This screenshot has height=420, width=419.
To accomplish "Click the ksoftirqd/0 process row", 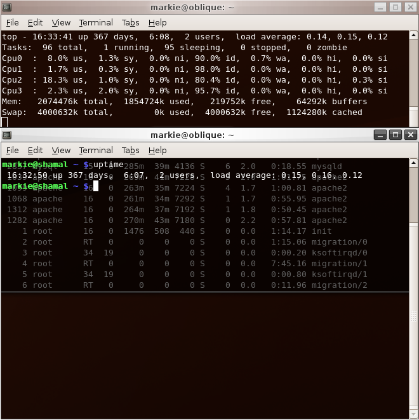I will coord(194,253).
